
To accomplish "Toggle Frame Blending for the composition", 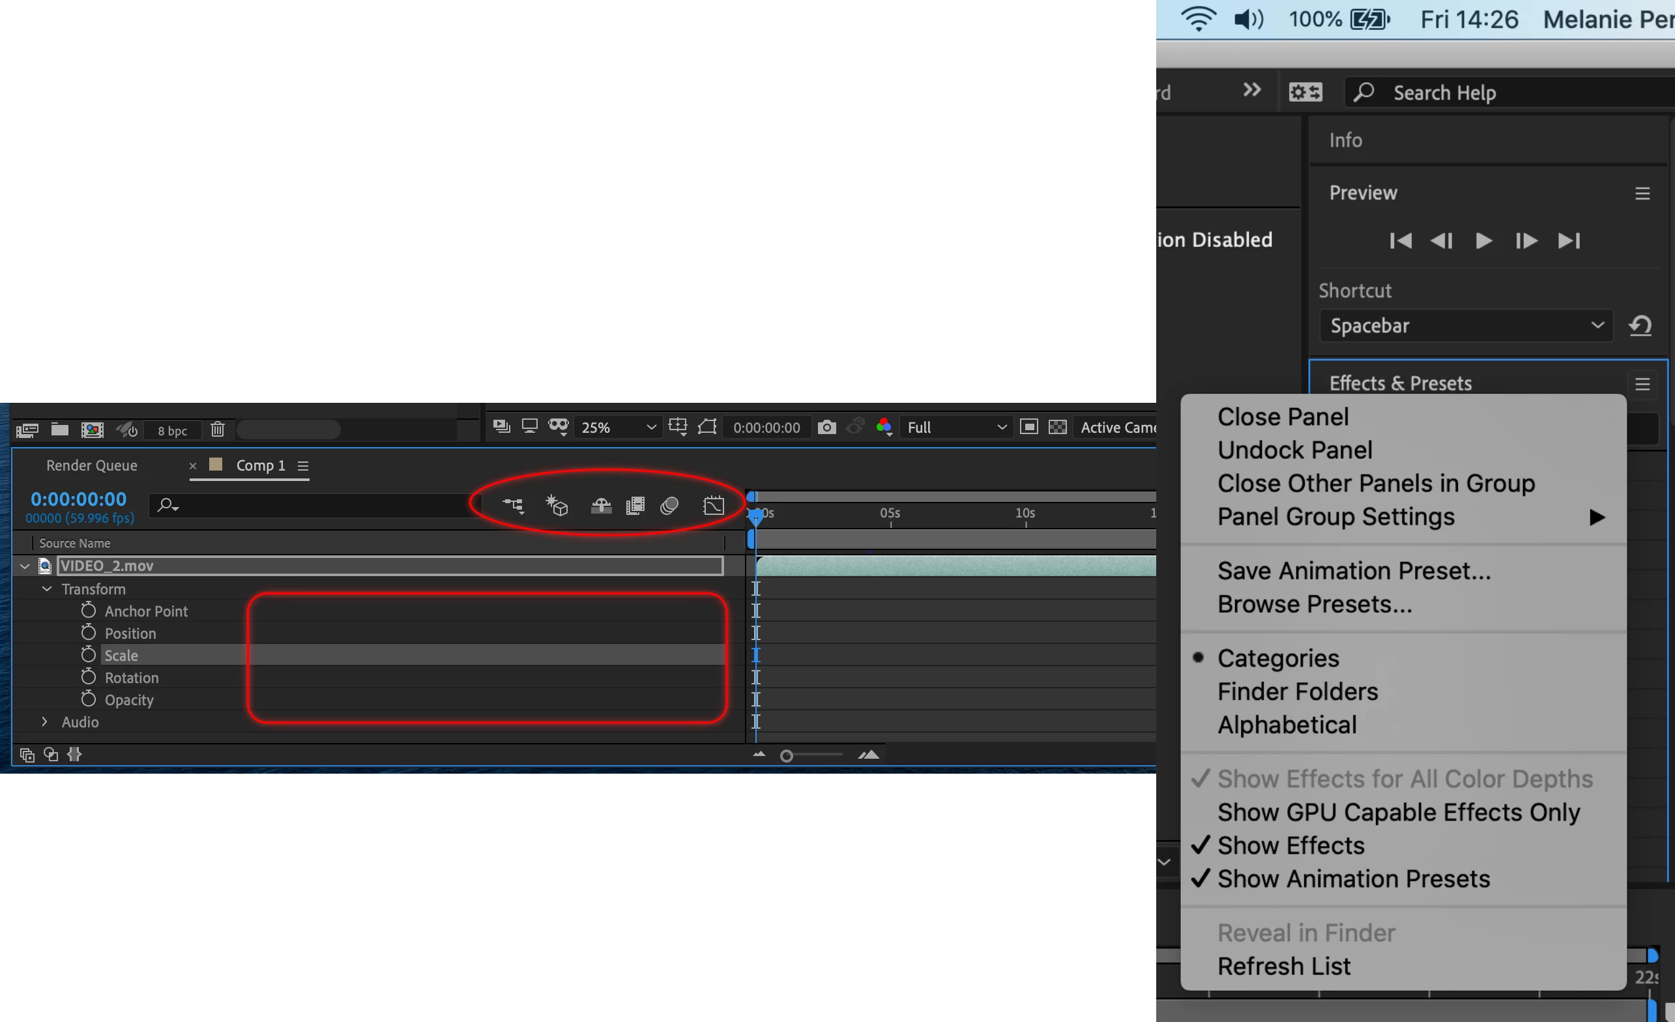I will pos(635,505).
